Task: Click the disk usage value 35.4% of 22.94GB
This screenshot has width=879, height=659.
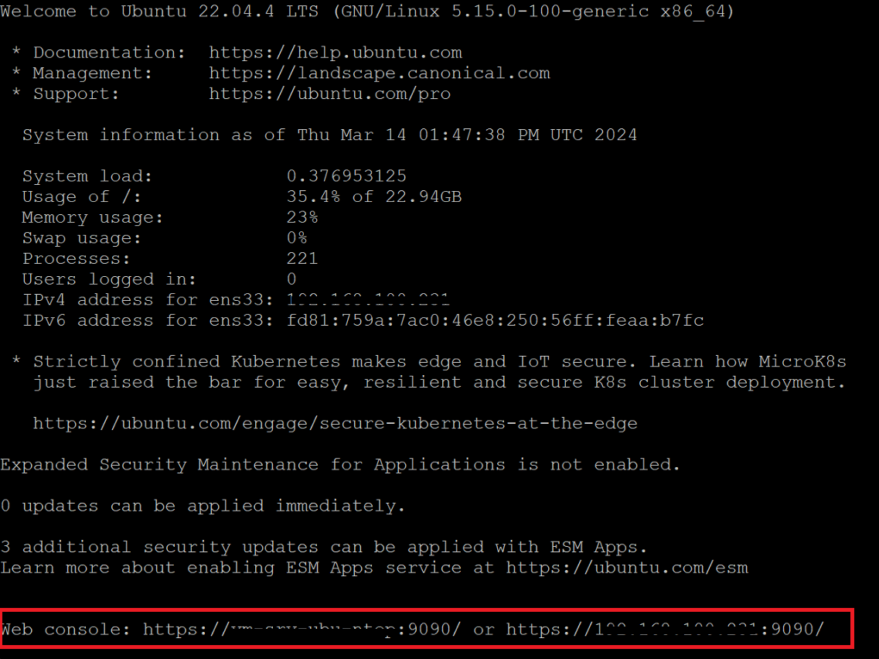Action: tap(373, 196)
